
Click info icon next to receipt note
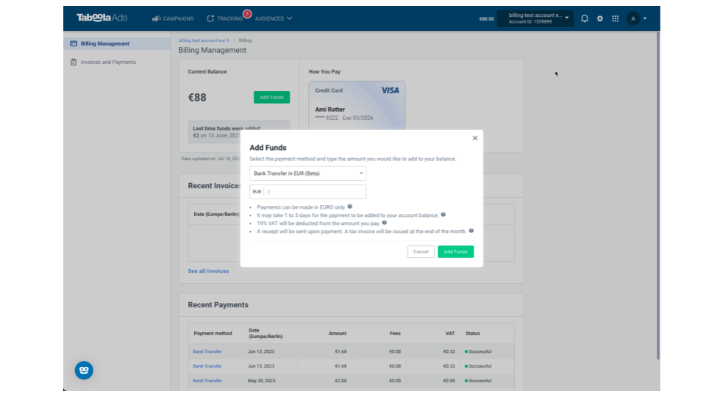pos(471,230)
